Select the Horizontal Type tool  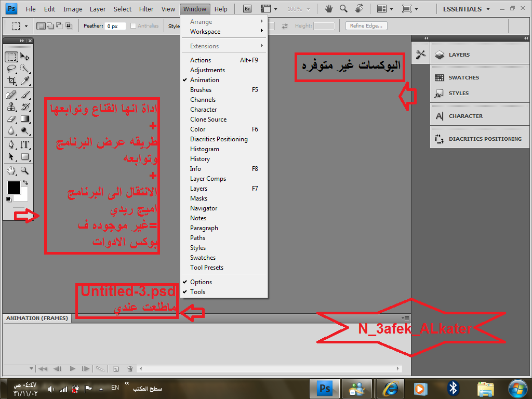(24, 144)
